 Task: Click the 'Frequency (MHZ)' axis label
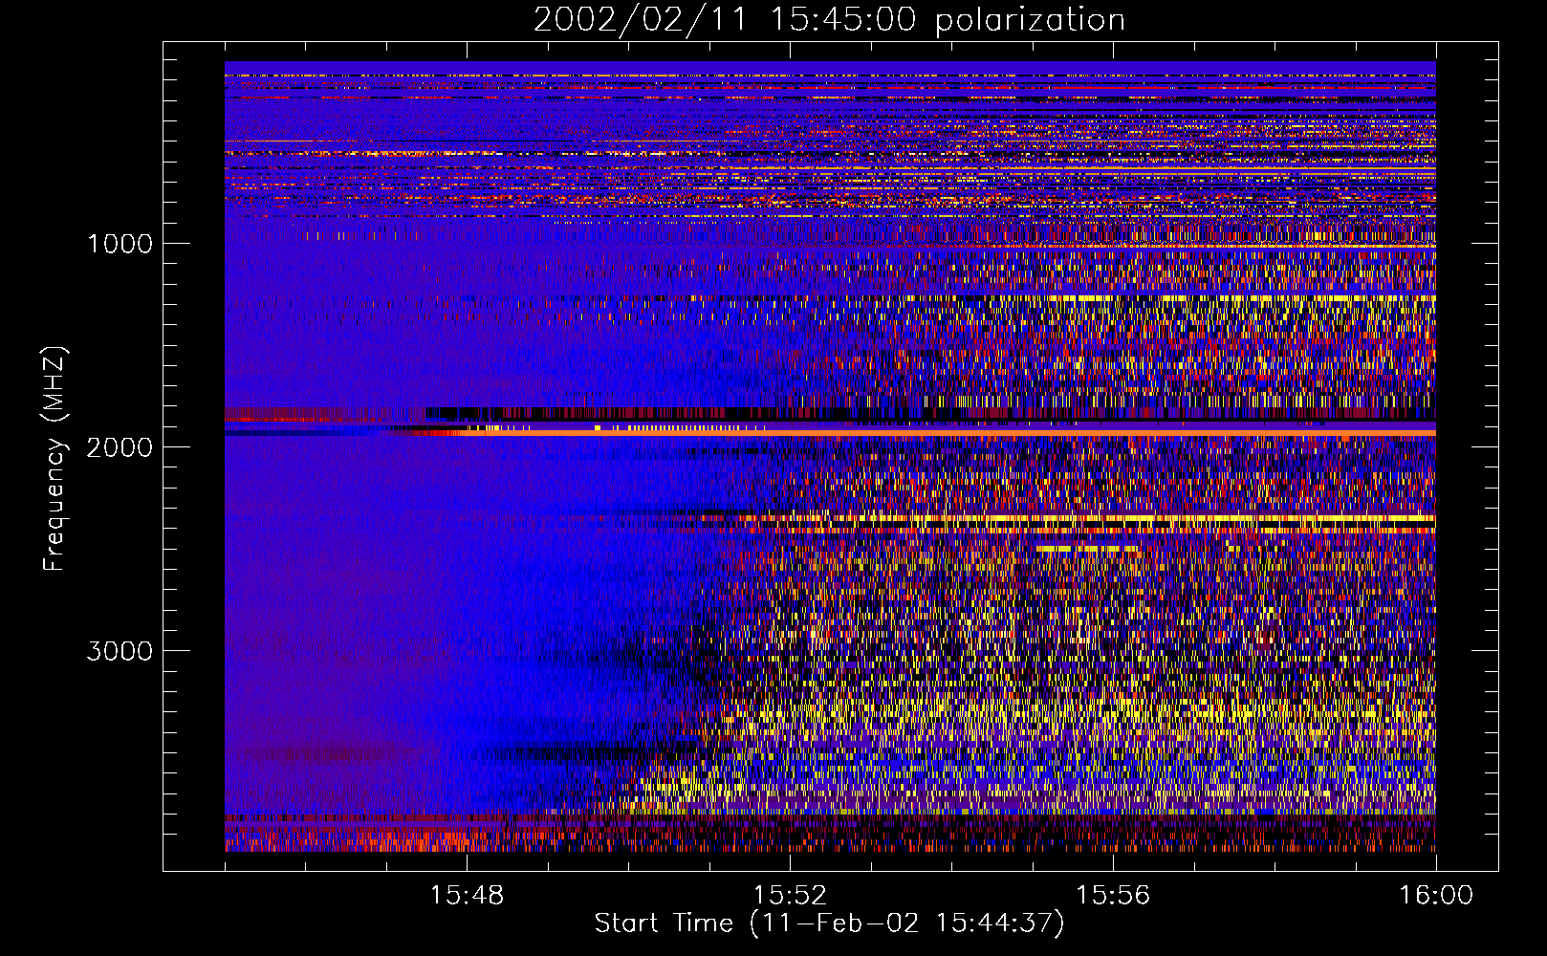[x=55, y=458]
